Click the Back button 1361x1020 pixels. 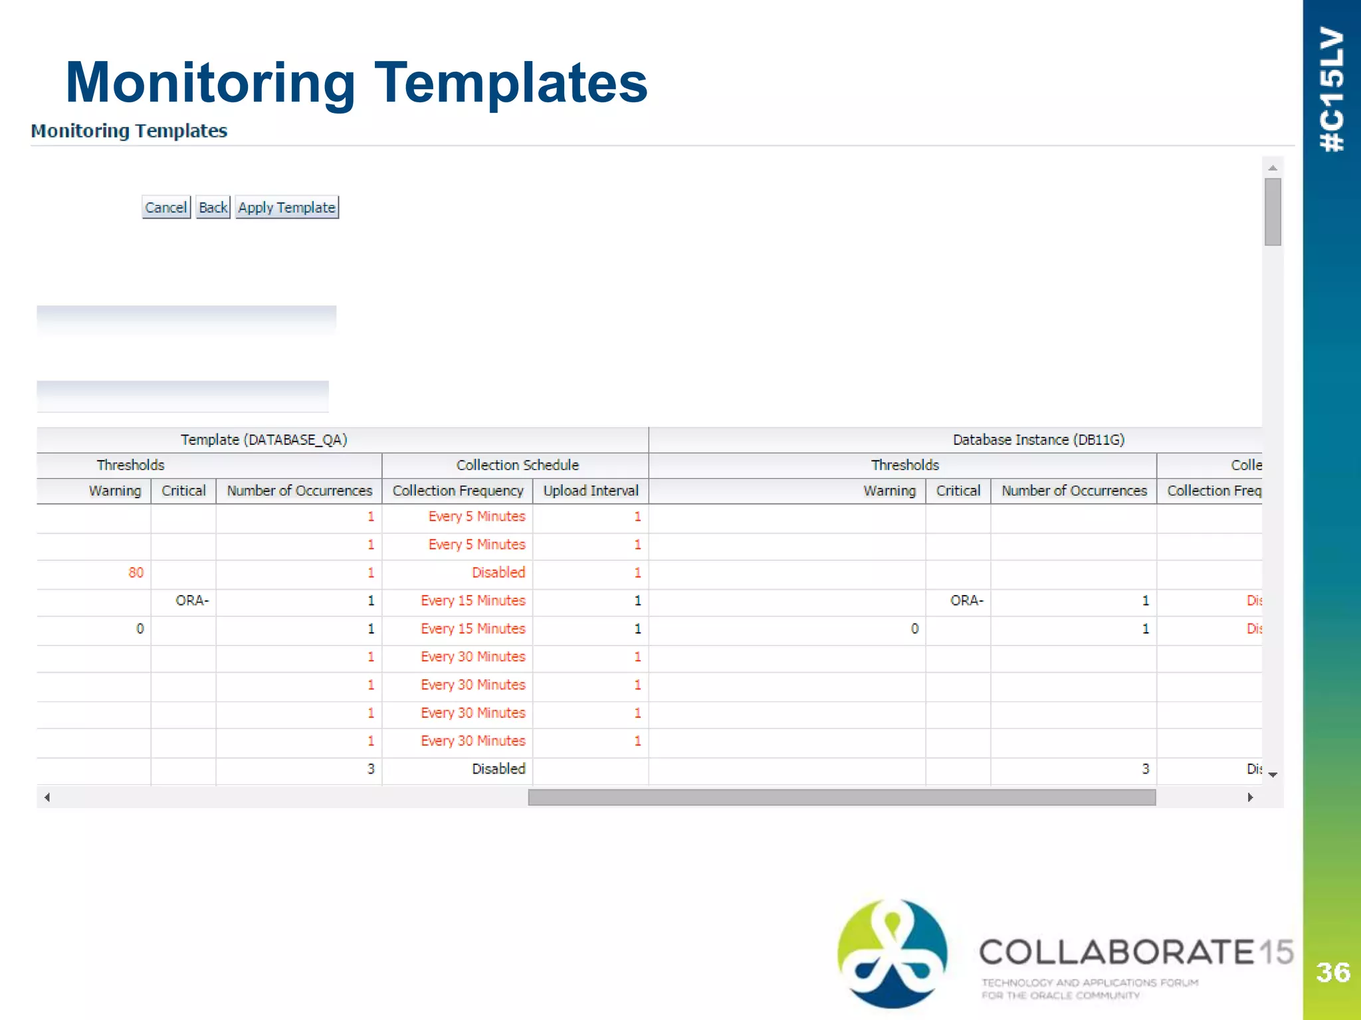click(213, 207)
